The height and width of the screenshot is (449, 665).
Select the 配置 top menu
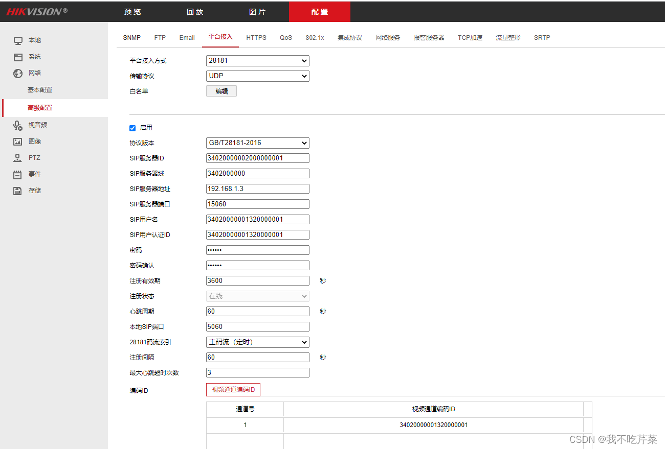(x=320, y=12)
